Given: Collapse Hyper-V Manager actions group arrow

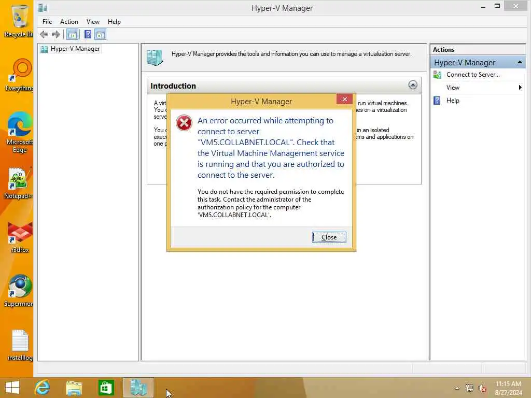Looking at the screenshot, I should click(x=520, y=62).
